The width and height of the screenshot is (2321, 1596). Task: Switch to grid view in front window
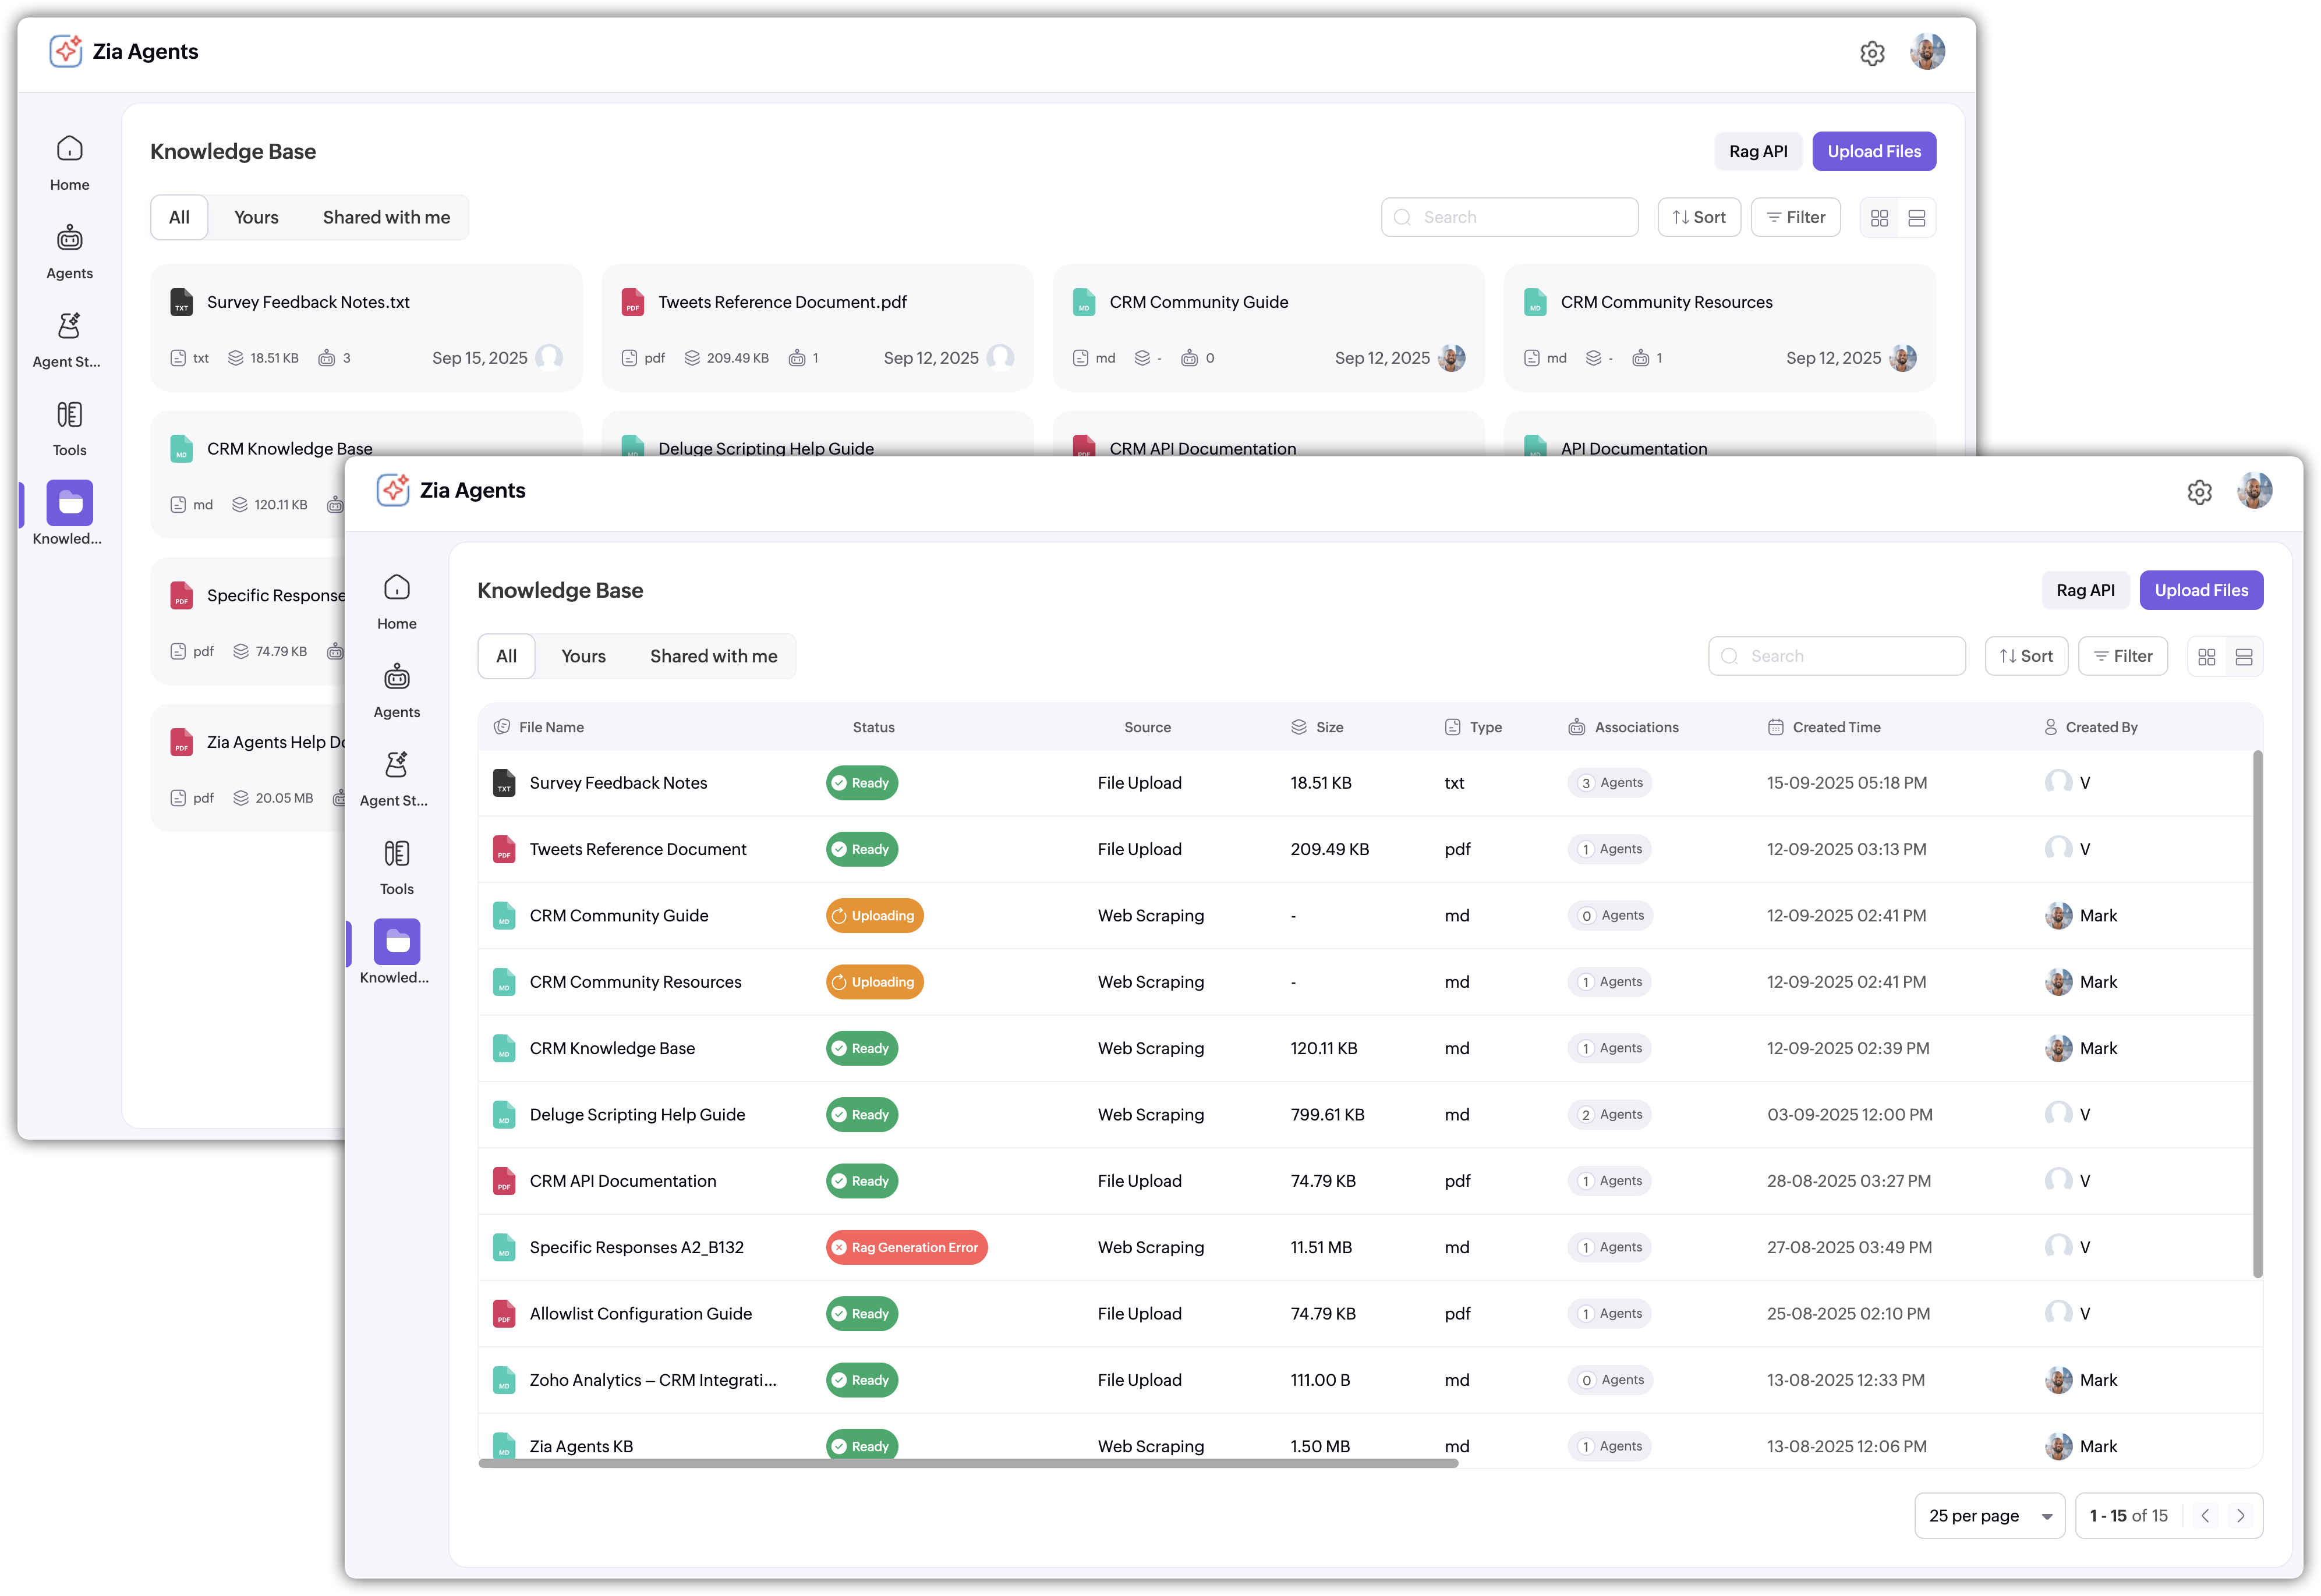coord(2207,657)
